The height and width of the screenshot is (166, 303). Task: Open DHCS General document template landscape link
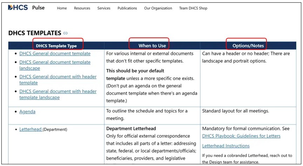tap(55, 65)
